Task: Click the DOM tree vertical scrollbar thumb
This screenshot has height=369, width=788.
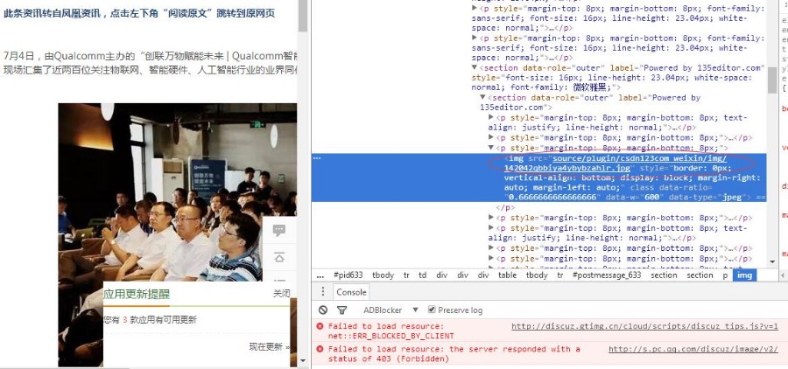Action: tap(772, 80)
